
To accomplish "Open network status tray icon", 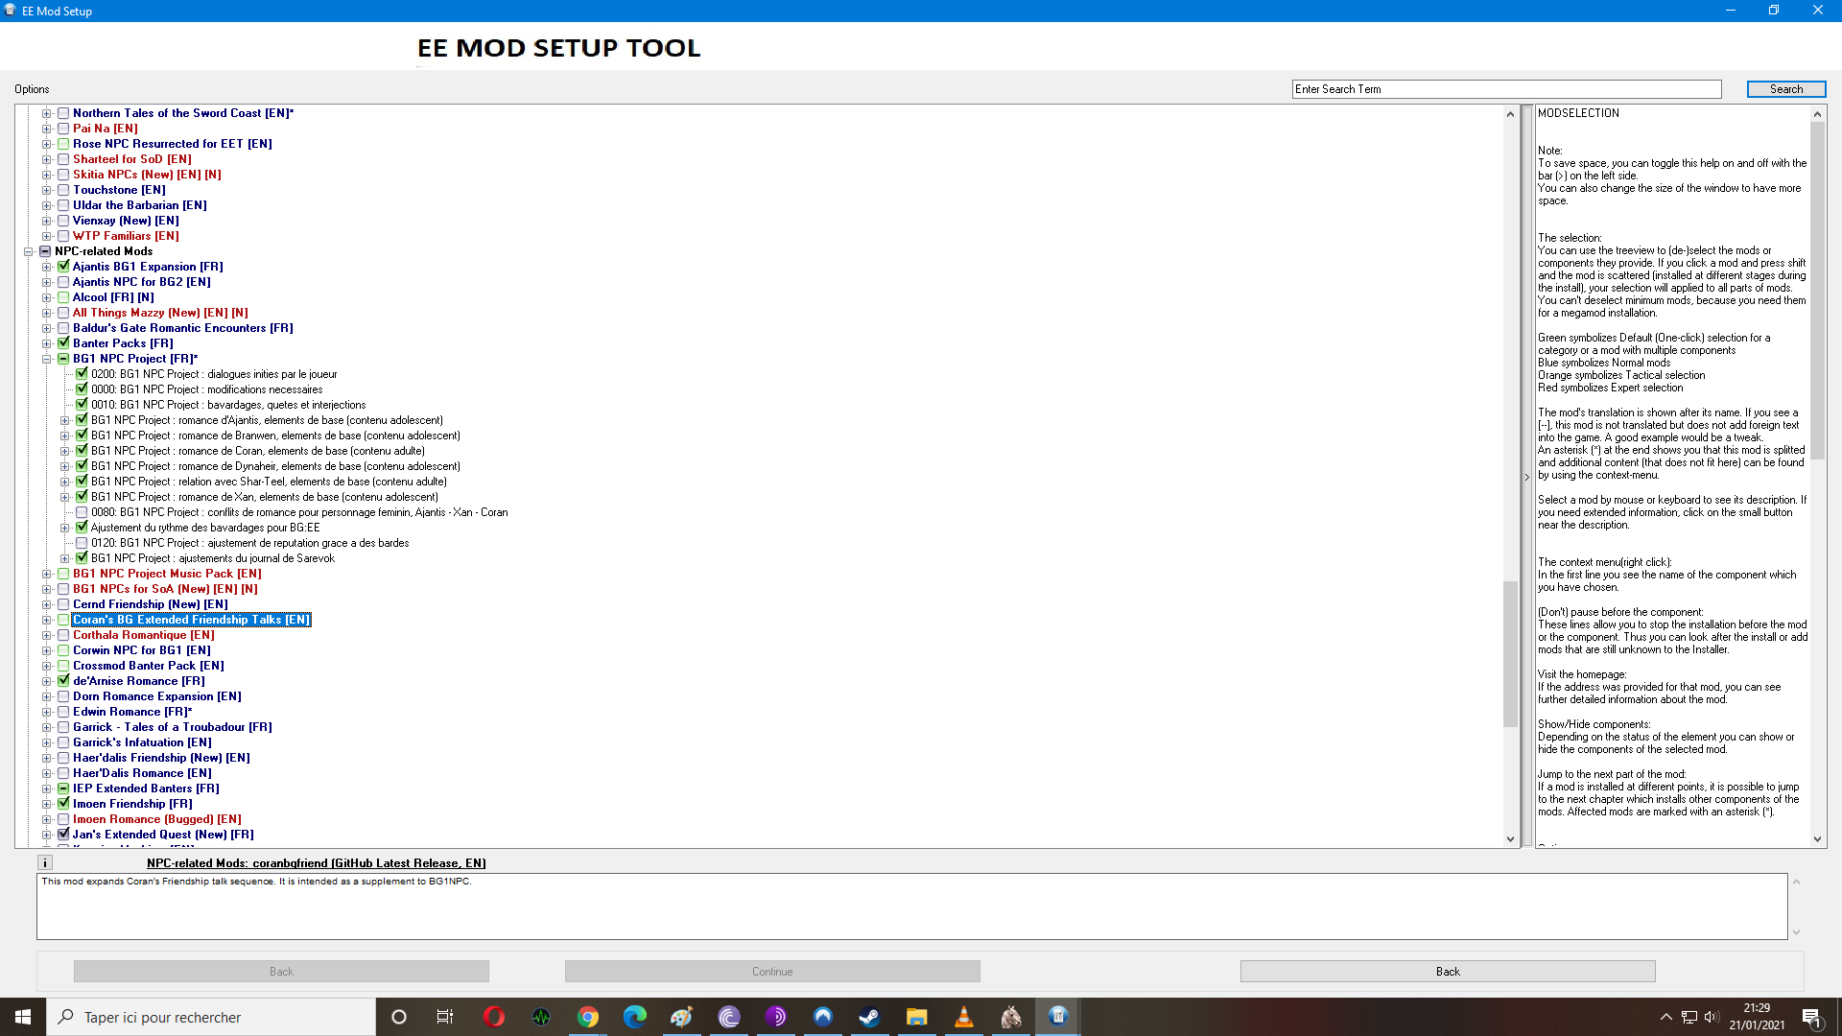I will [x=1689, y=1017].
